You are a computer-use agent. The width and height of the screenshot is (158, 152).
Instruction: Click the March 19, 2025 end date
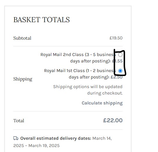pyautogui.click(x=44, y=146)
